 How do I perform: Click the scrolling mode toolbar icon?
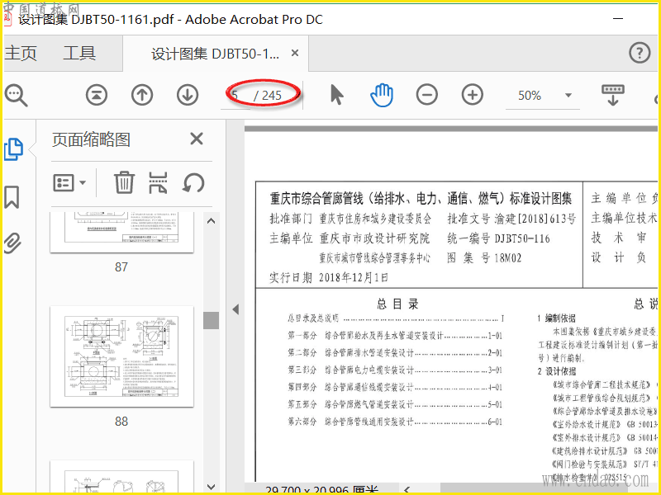pyautogui.click(x=613, y=95)
